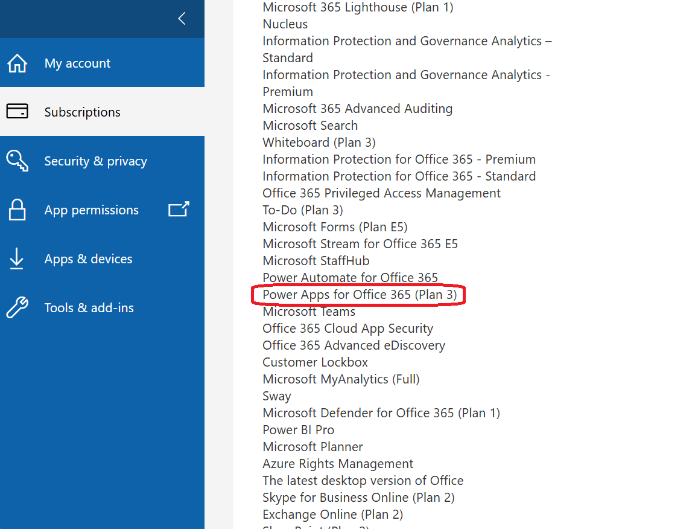The width and height of the screenshot is (695, 529).
Task: Click 'Skype for Business Online (Plan 2)'
Action: [358, 498]
